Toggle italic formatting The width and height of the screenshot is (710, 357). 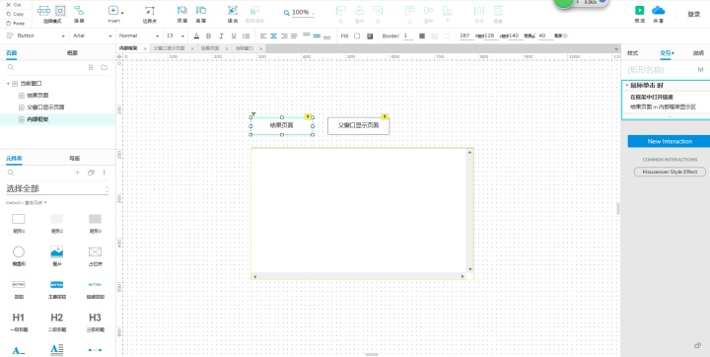tap(222, 36)
